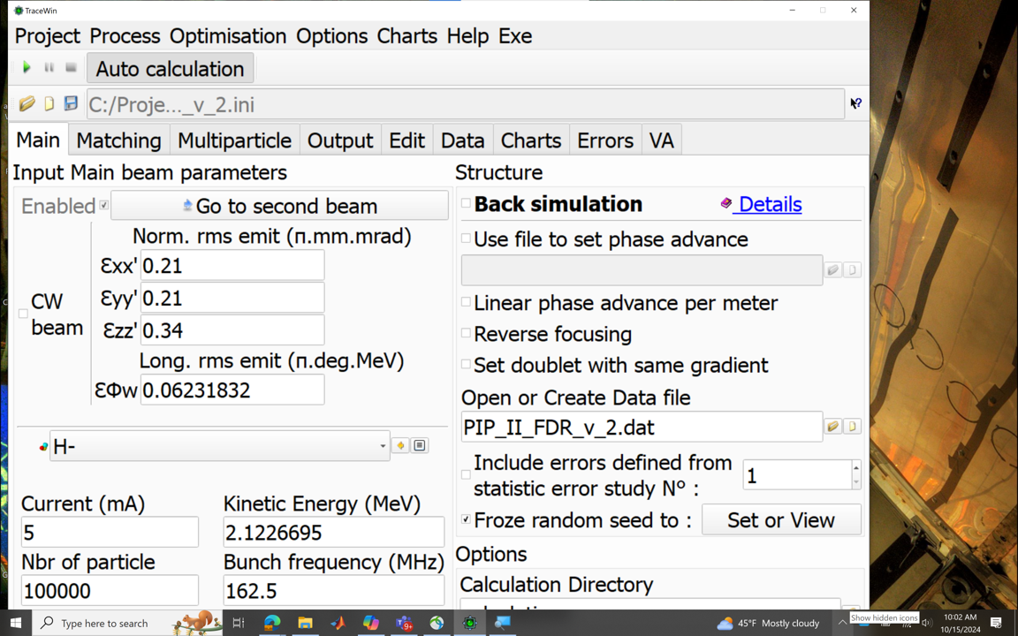Switch to the Errors tab
The height and width of the screenshot is (636, 1018).
tap(605, 140)
